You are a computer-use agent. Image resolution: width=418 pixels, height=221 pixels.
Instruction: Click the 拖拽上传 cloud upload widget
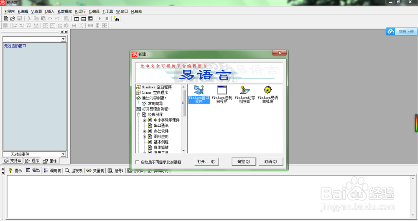click(x=402, y=31)
